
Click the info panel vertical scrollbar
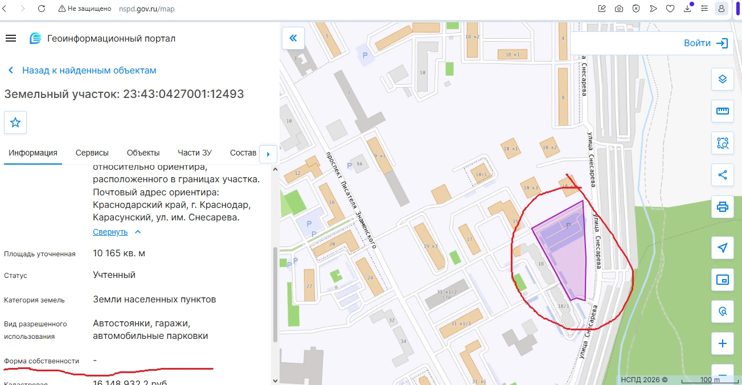click(x=276, y=293)
